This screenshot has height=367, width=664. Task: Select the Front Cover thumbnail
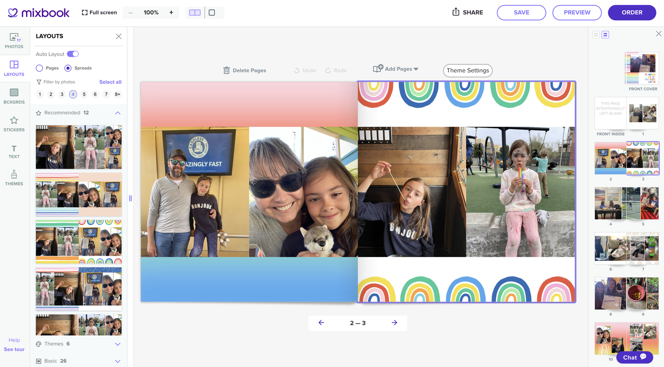point(642,68)
